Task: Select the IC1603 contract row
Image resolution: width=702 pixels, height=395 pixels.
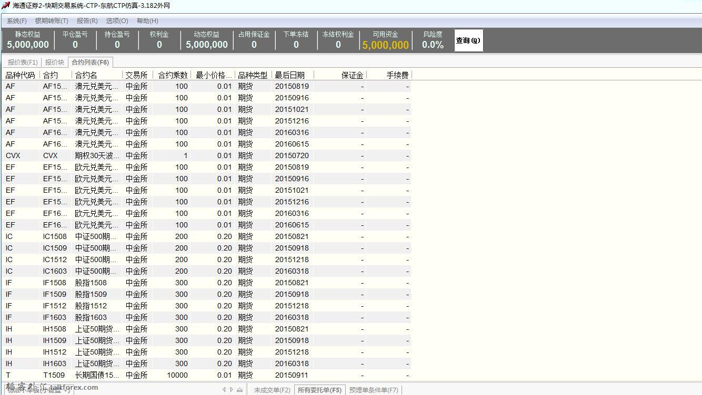Action: pos(206,271)
